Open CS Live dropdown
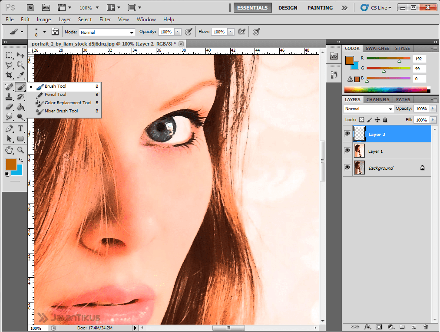The image size is (440, 332). coord(376,7)
